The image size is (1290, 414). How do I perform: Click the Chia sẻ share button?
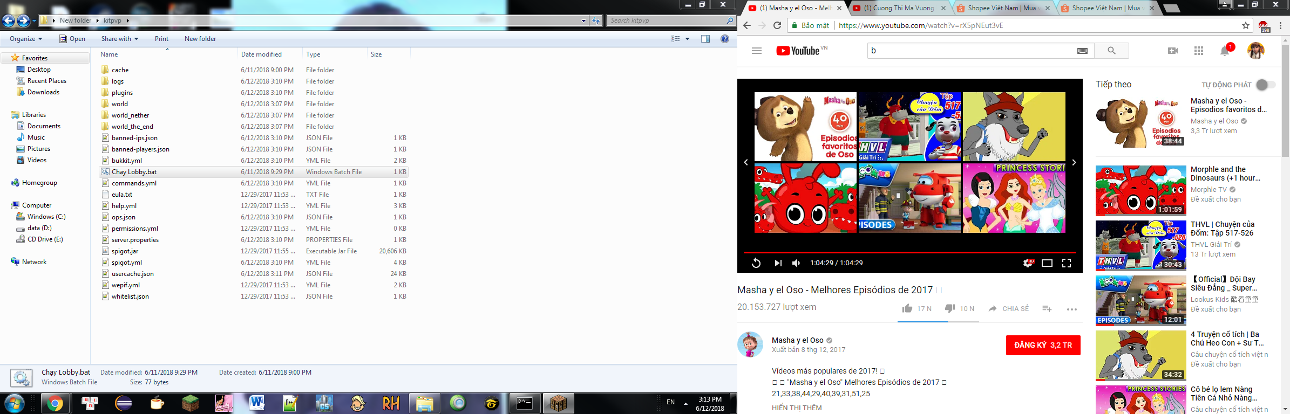(1008, 308)
